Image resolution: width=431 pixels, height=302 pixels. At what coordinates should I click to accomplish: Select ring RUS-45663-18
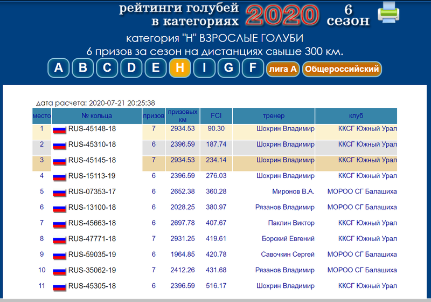coord(92,223)
